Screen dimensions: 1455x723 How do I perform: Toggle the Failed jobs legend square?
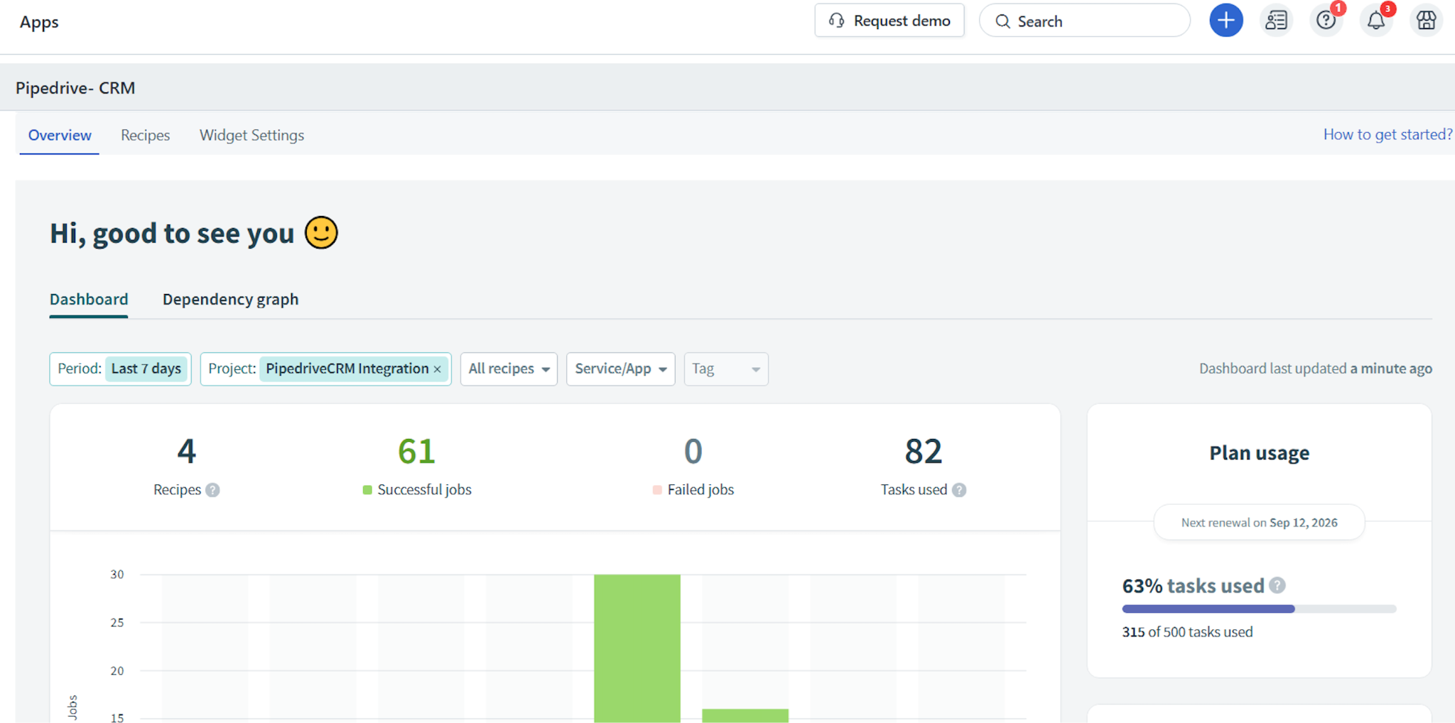point(657,490)
